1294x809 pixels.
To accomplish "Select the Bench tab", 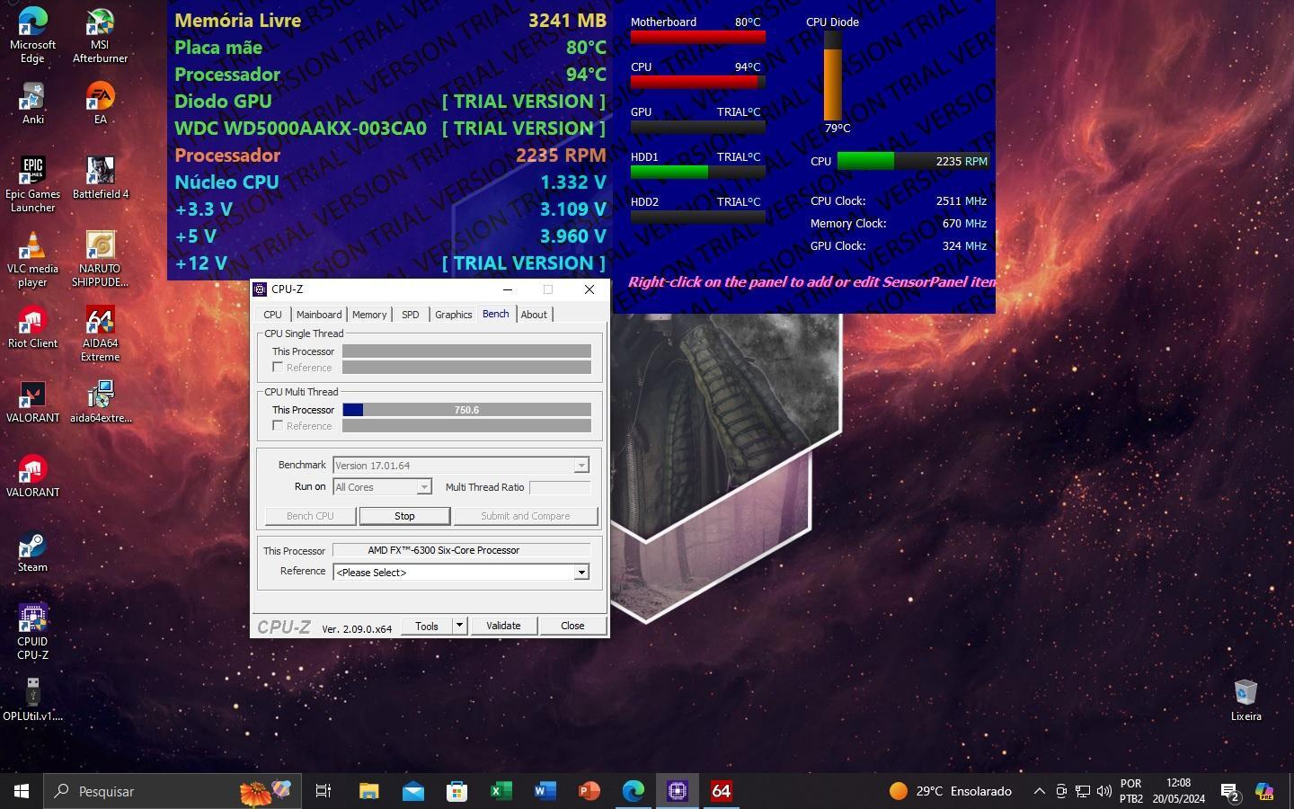I will [x=495, y=314].
